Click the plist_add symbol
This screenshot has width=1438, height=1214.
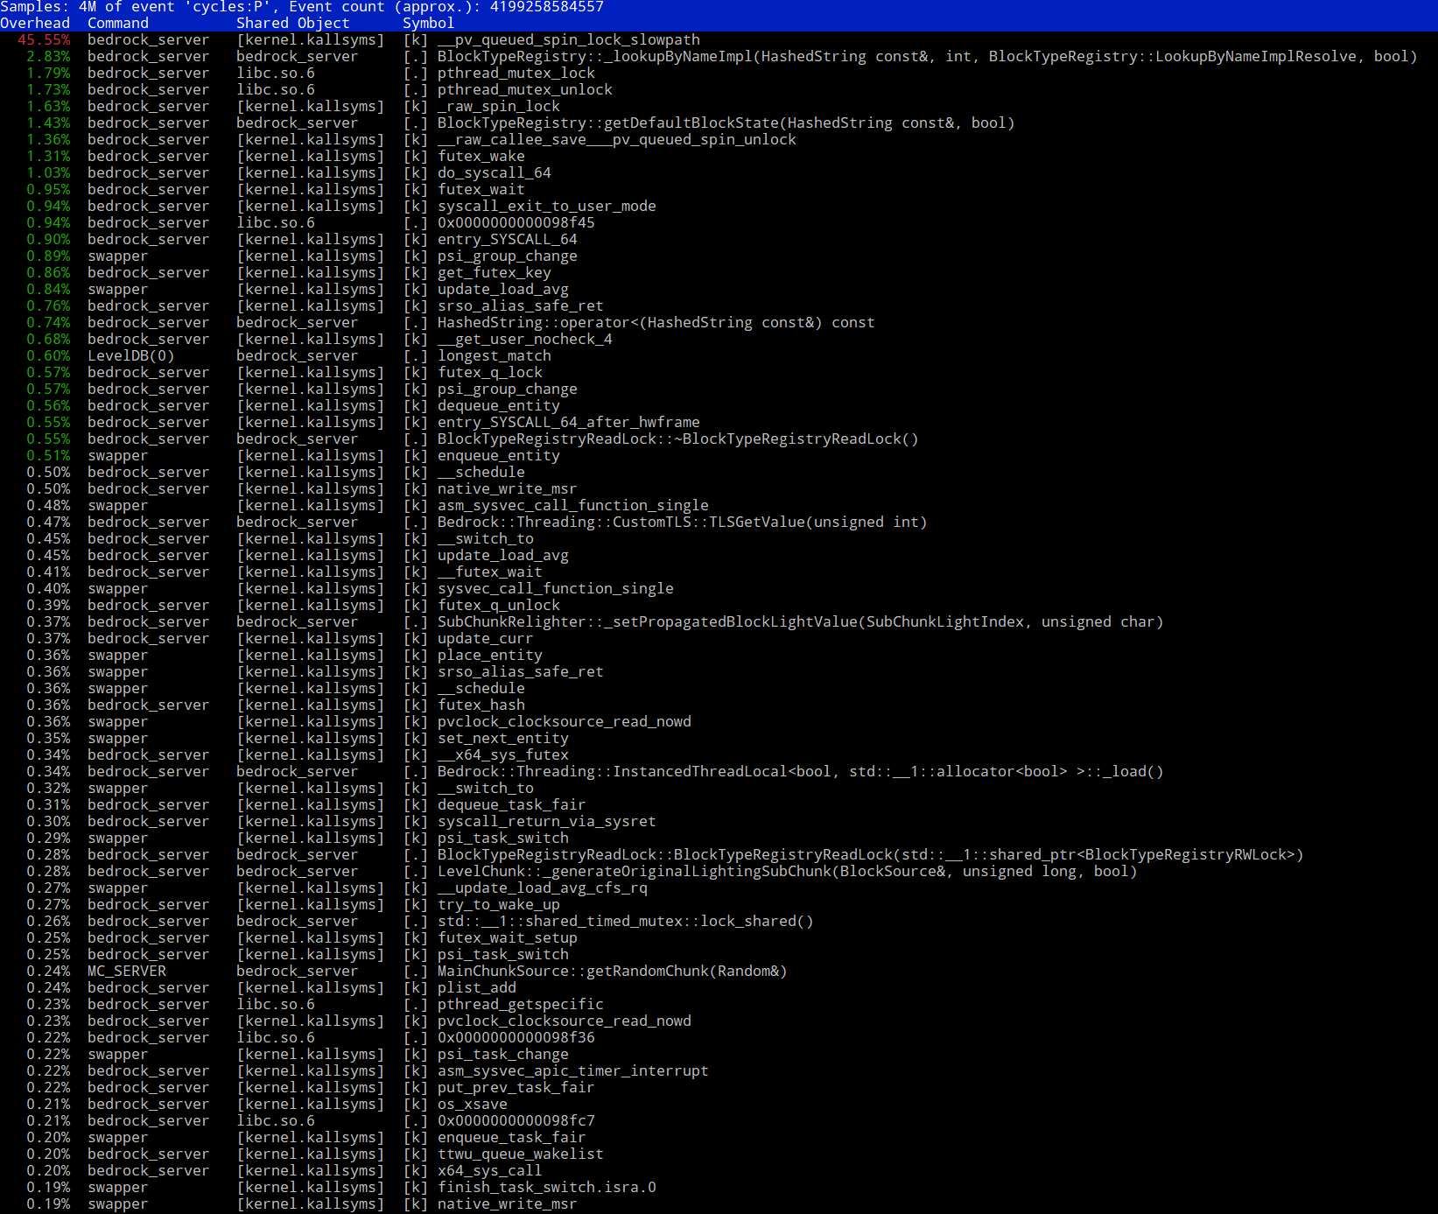(477, 988)
